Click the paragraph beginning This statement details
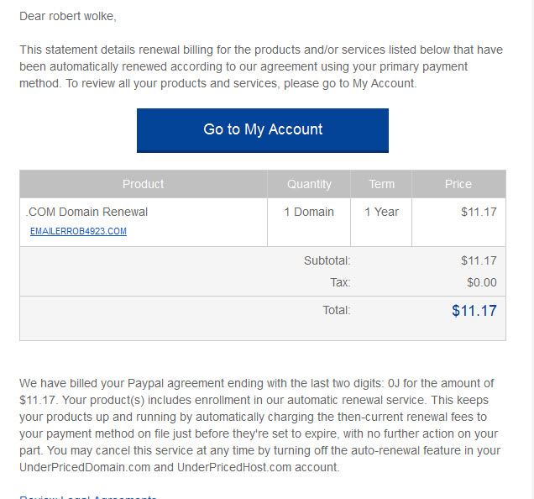 tap(261, 66)
